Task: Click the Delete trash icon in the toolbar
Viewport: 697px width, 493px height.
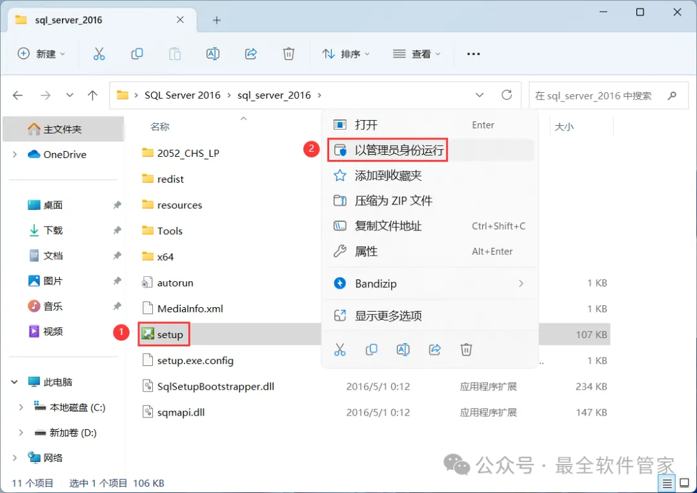Action: point(288,54)
